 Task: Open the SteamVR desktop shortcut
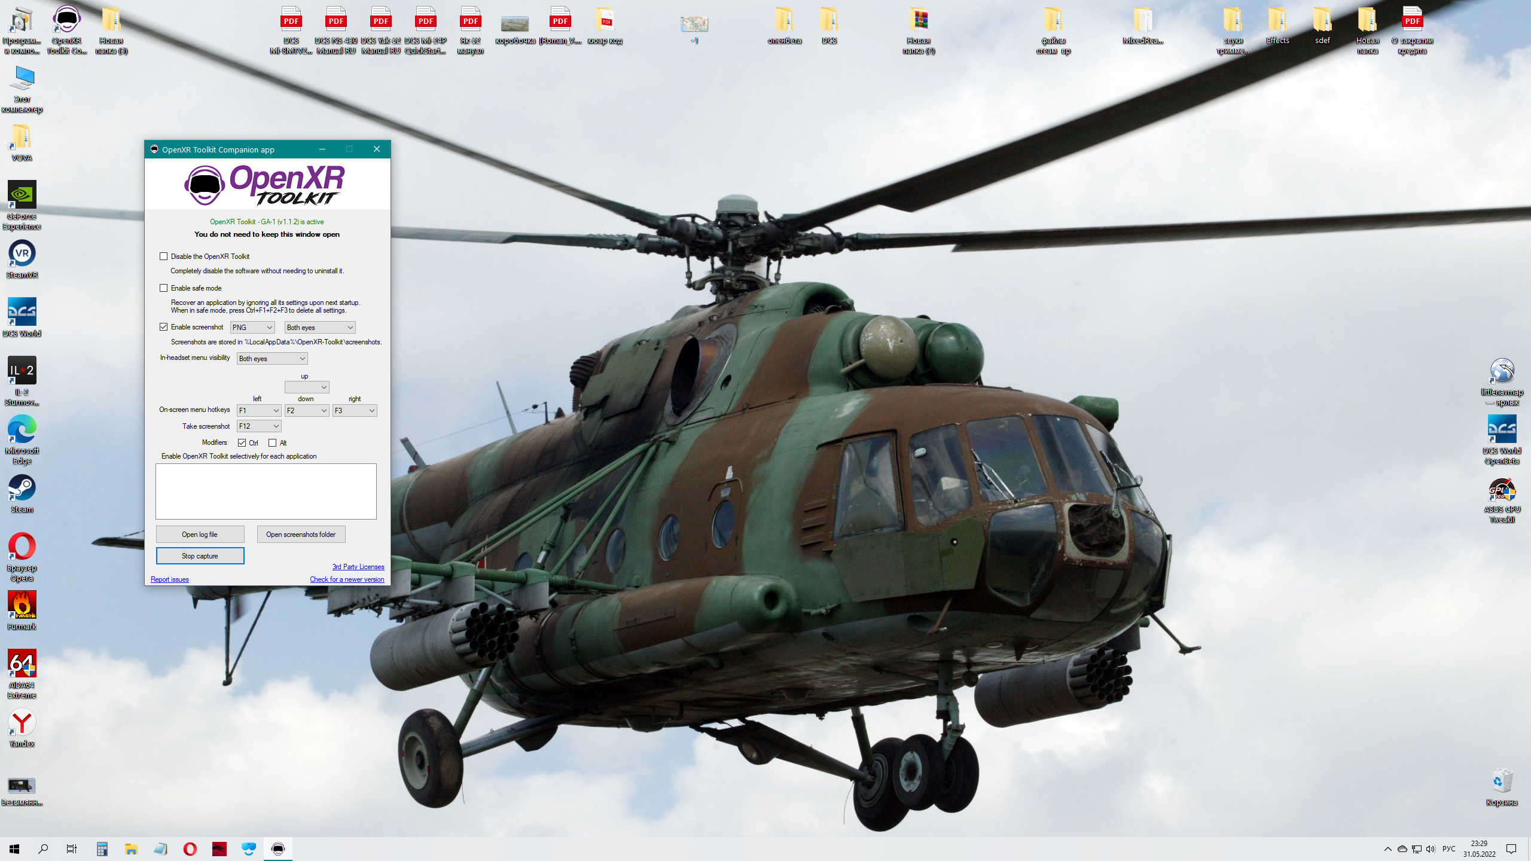click(22, 259)
